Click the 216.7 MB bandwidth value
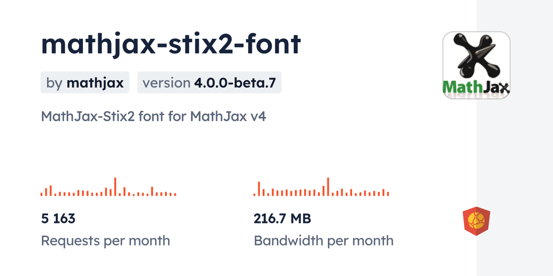The image size is (553, 276). pyautogui.click(x=282, y=219)
